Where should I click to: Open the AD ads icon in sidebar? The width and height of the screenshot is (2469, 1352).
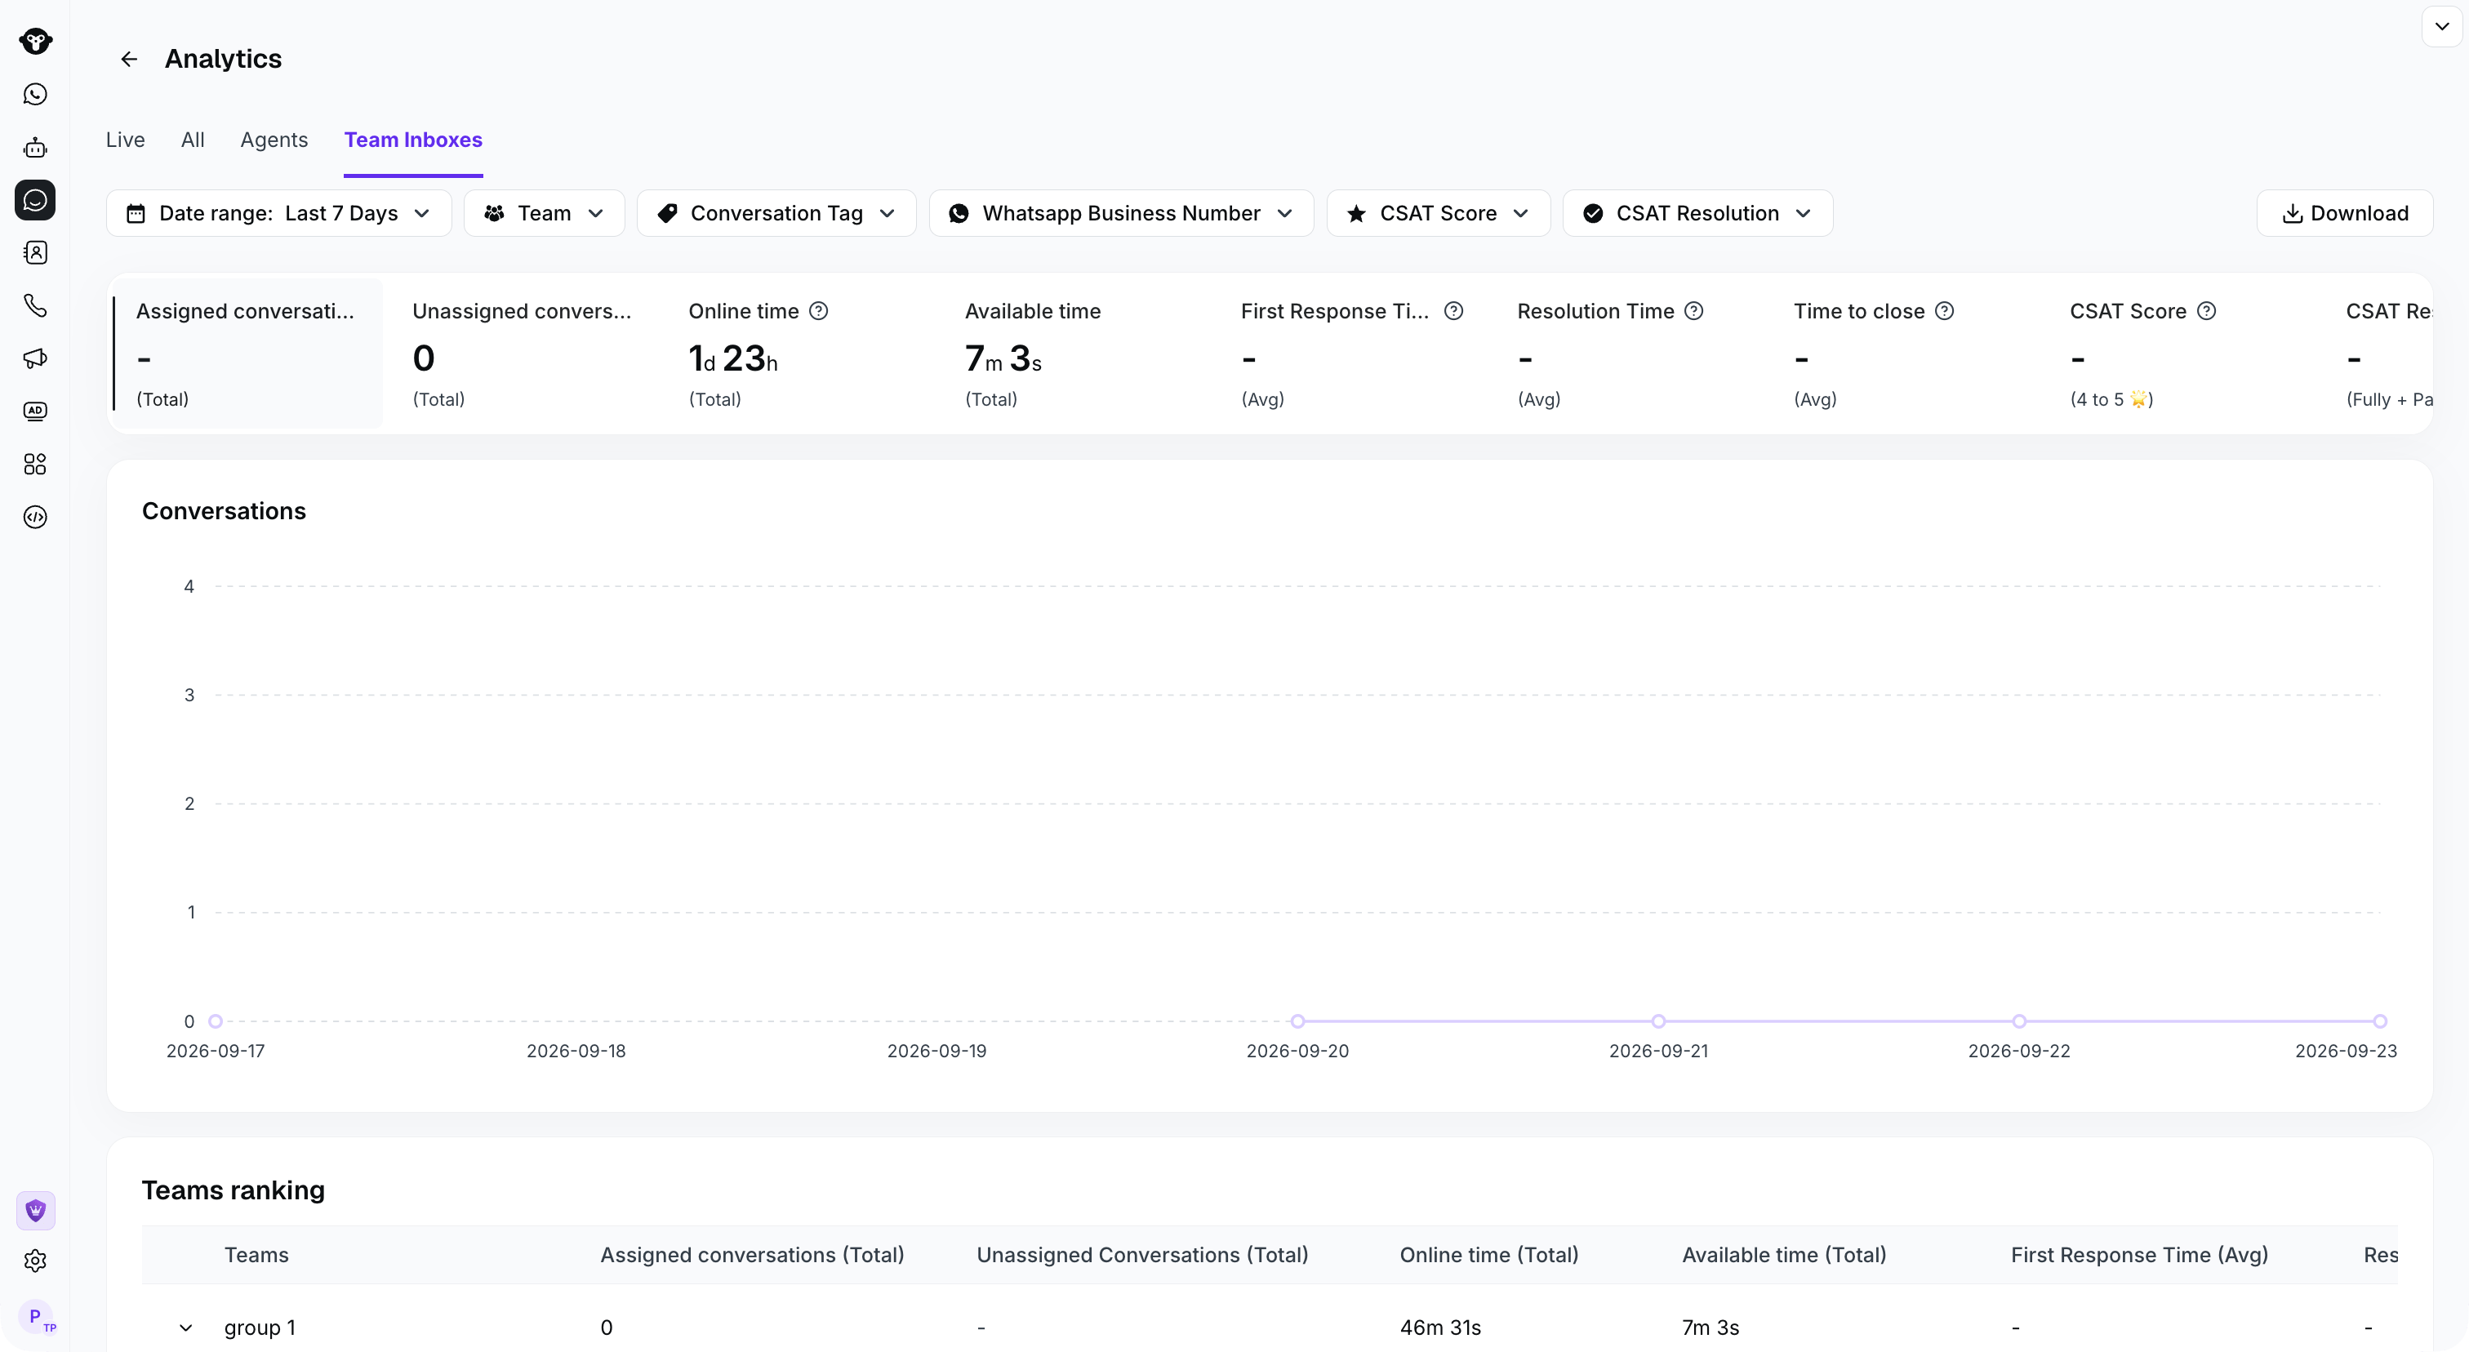[35, 411]
